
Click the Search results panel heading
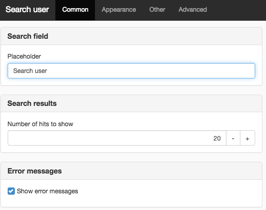point(32,103)
